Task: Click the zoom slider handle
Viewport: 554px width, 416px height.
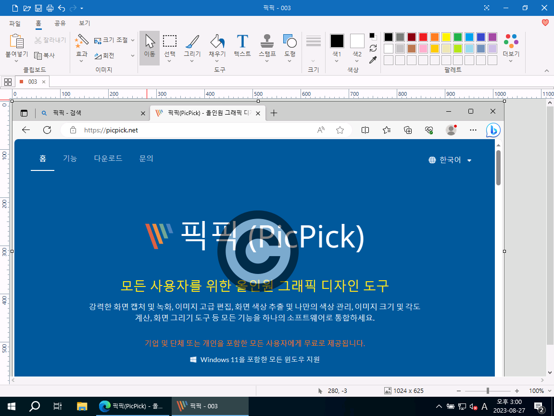Action: pyautogui.click(x=488, y=391)
